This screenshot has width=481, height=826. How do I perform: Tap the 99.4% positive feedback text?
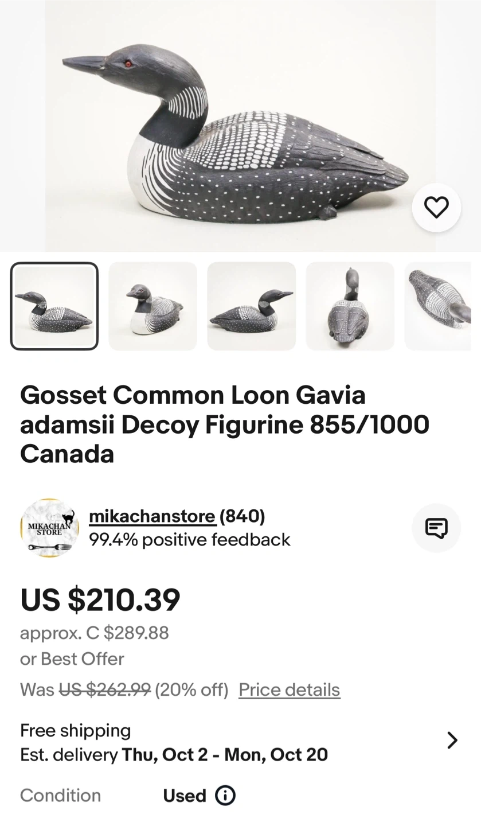[x=189, y=540]
